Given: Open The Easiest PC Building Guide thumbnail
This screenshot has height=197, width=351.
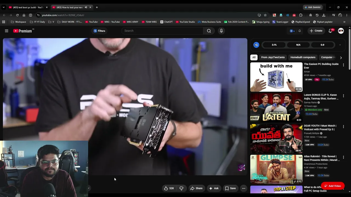Looking at the screenshot, I should click(x=276, y=77).
